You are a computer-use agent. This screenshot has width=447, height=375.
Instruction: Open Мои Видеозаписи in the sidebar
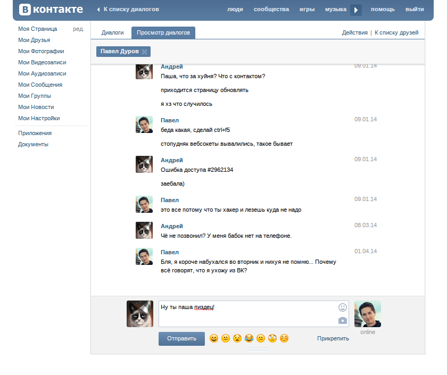[42, 62]
